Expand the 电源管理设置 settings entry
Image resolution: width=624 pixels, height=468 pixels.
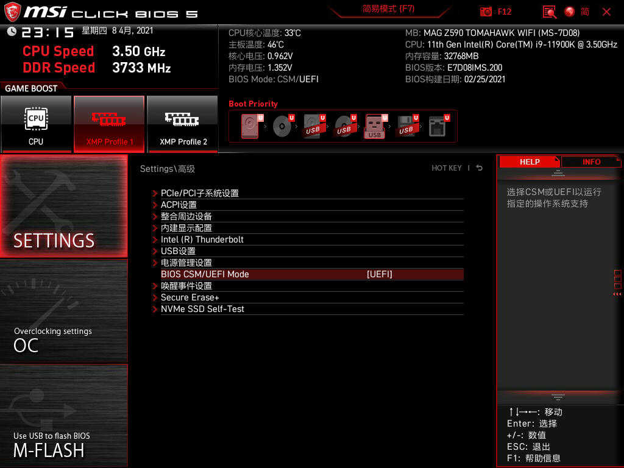pos(186,263)
